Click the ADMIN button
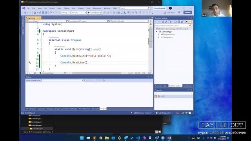Viewport: 251px width, 141px height. pyautogui.click(x=187, y=12)
